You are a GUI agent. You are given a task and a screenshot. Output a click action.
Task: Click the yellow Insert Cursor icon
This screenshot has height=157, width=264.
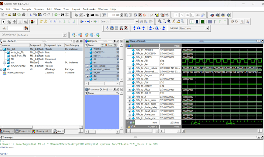[41, 21]
